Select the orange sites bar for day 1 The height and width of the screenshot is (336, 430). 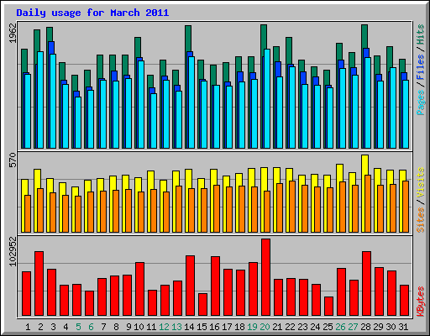(28, 213)
